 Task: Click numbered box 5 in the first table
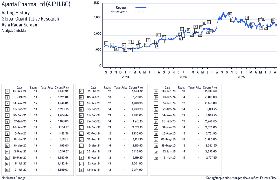click(x=7, y=116)
